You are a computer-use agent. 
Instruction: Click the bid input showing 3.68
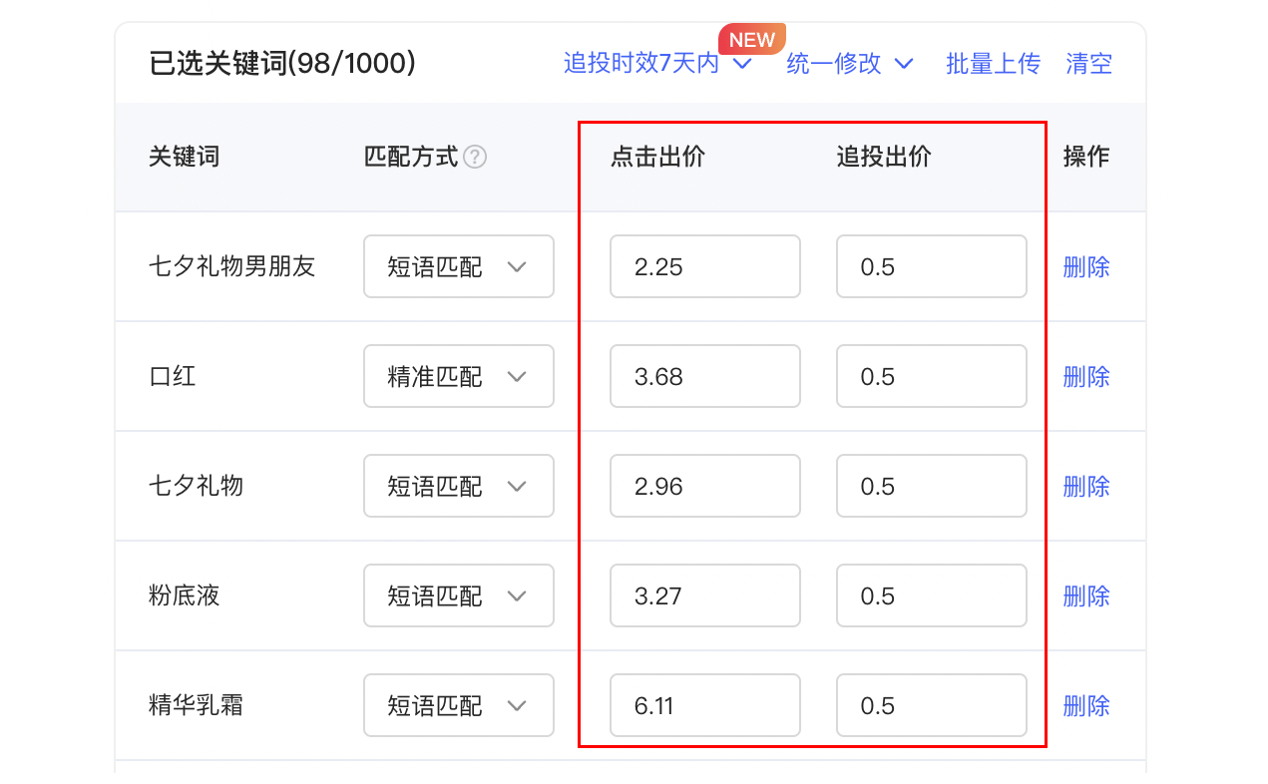704,376
